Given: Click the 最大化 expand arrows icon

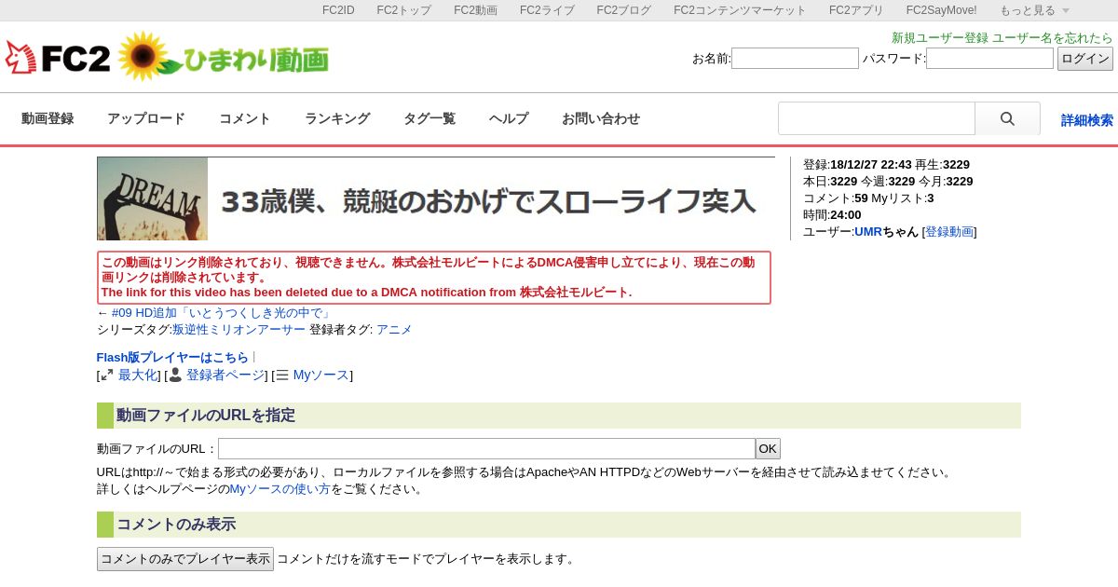Looking at the screenshot, I should (x=107, y=375).
